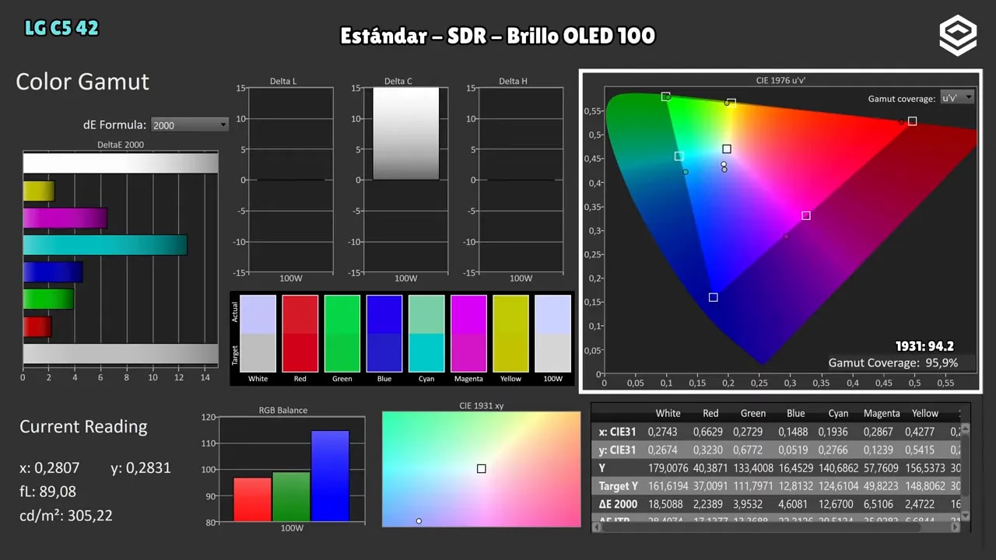The height and width of the screenshot is (560, 996).
Task: Open the Gamut coverage u'v' dropdown
Action: pyautogui.click(x=957, y=97)
